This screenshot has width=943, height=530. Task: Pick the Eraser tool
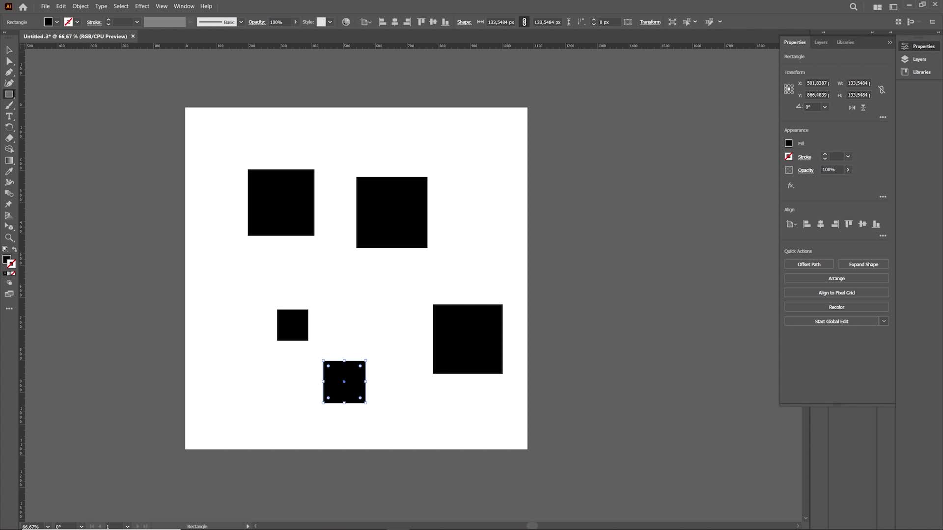coord(9,138)
